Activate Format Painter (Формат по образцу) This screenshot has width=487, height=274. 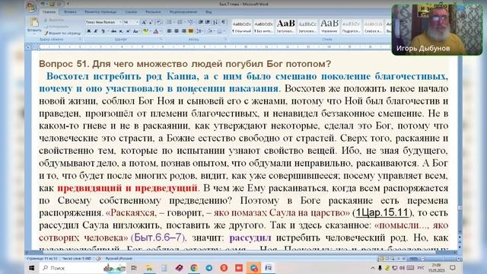(62, 33)
